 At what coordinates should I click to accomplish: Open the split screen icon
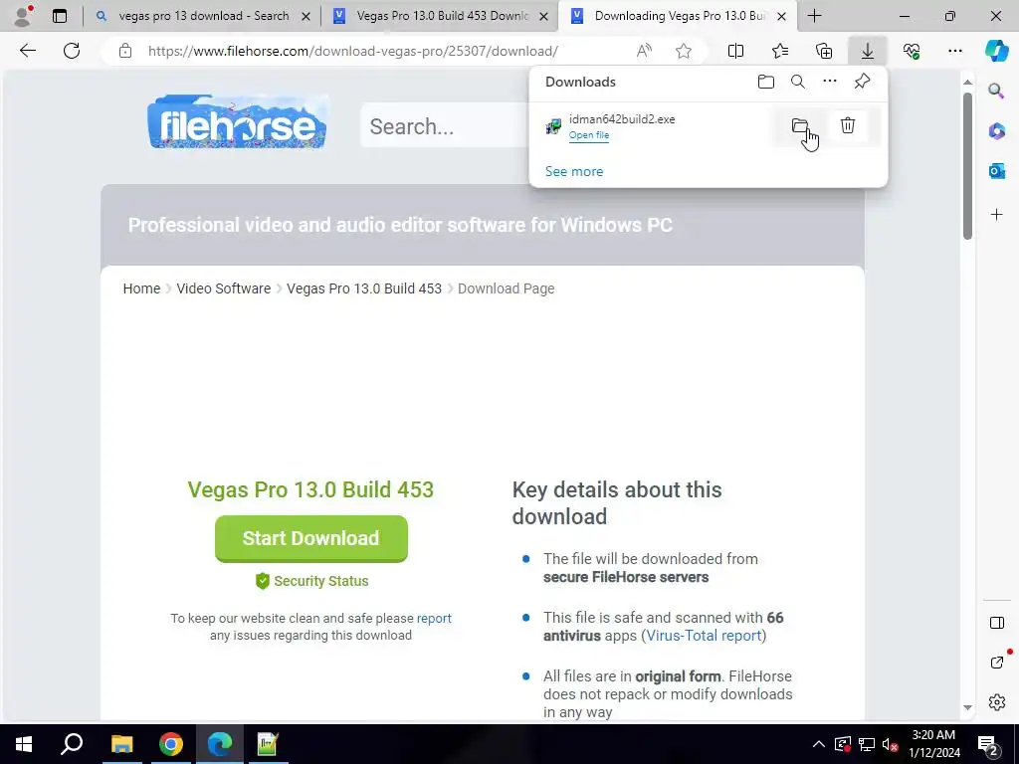pyautogui.click(x=735, y=51)
